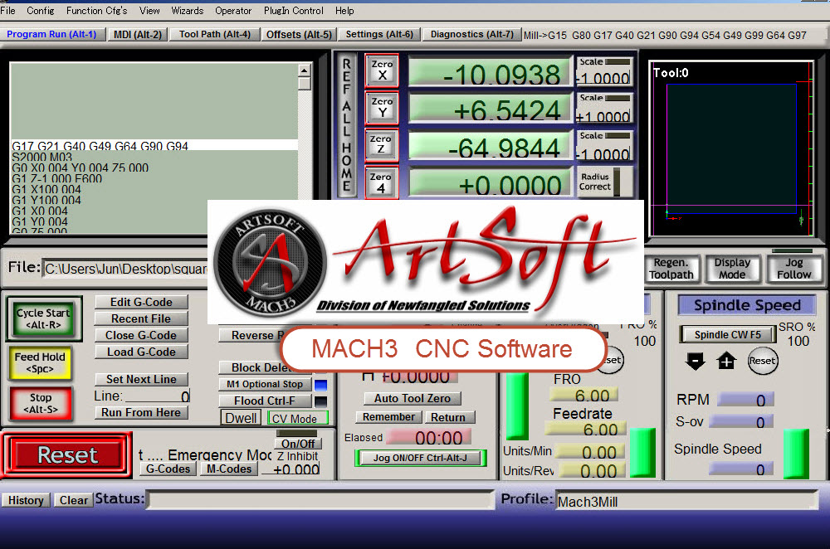Open the Config menu

pyautogui.click(x=40, y=11)
